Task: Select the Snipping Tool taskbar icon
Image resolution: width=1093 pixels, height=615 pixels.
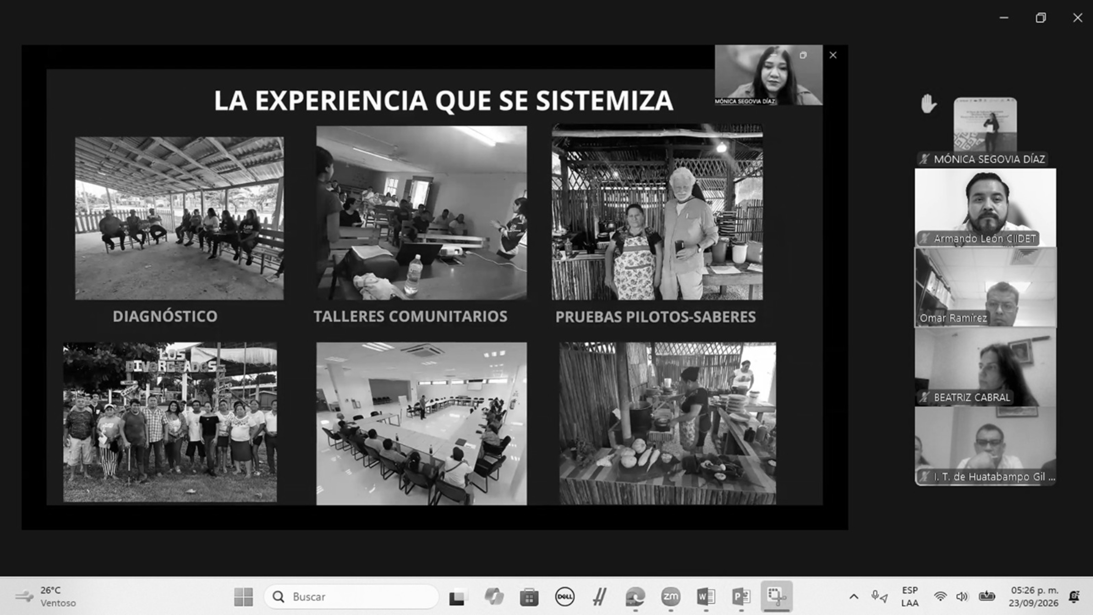Action: [777, 597]
